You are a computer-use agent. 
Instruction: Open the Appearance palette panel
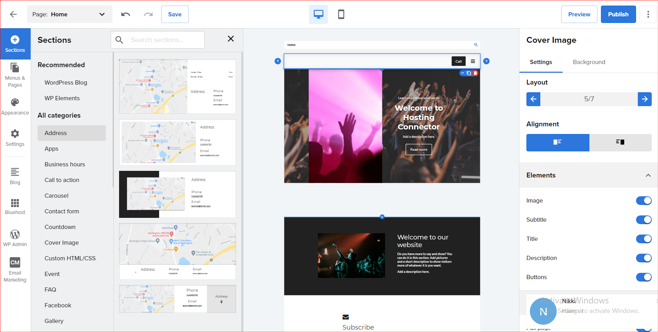tap(15, 106)
